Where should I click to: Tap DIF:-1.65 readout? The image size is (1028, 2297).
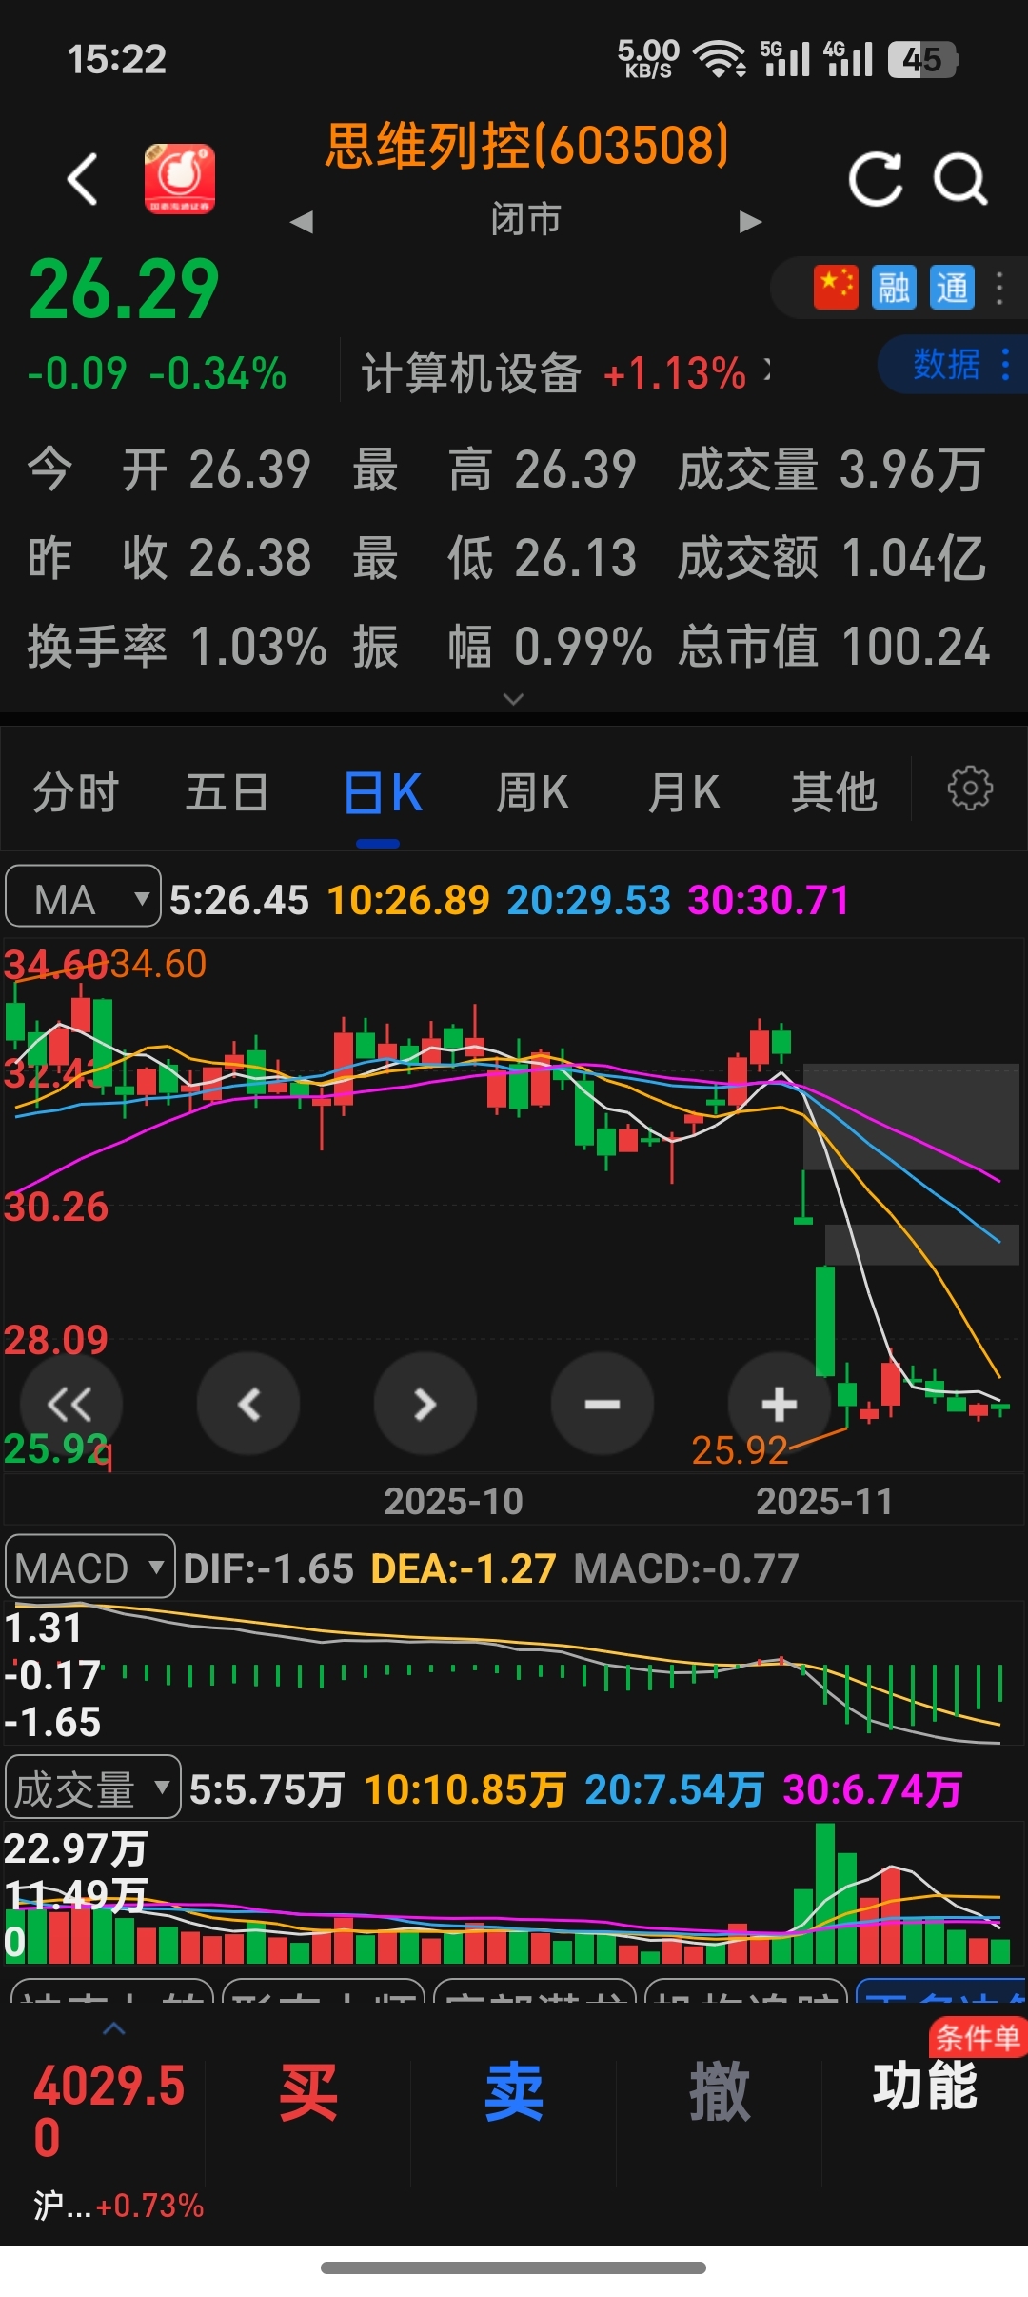coord(268,1568)
